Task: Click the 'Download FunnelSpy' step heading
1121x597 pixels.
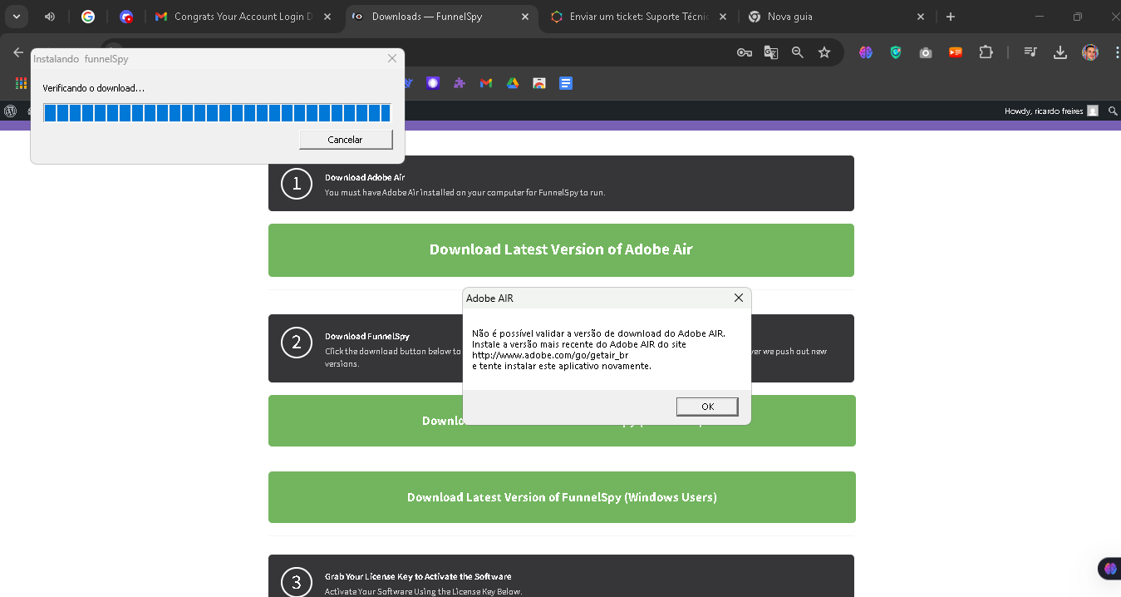Action: tap(367, 336)
